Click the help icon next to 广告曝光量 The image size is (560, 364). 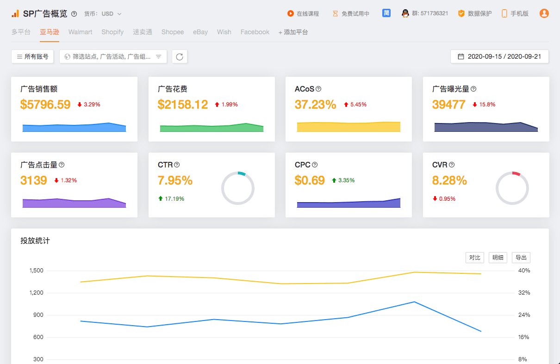(x=473, y=89)
